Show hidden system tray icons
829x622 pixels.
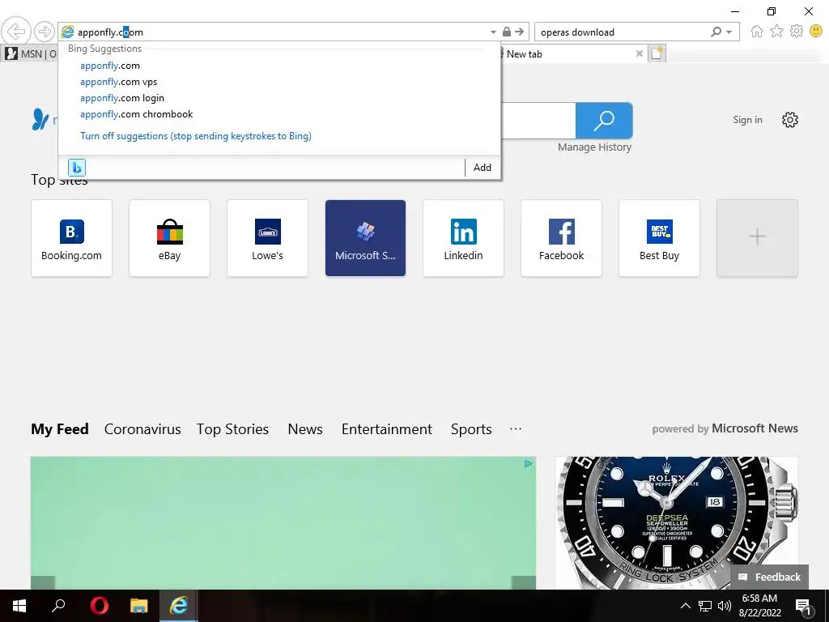click(685, 606)
